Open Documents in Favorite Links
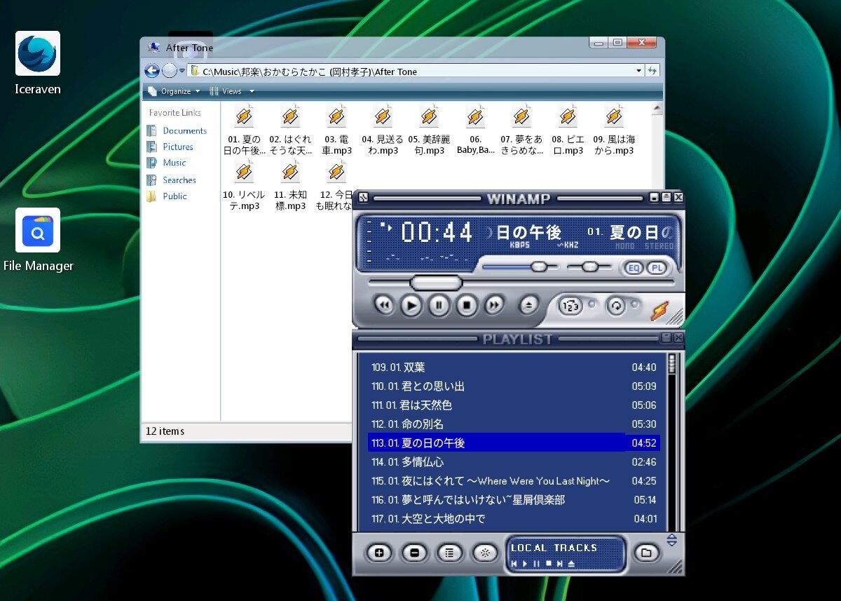The height and width of the screenshot is (601, 841). 177,130
